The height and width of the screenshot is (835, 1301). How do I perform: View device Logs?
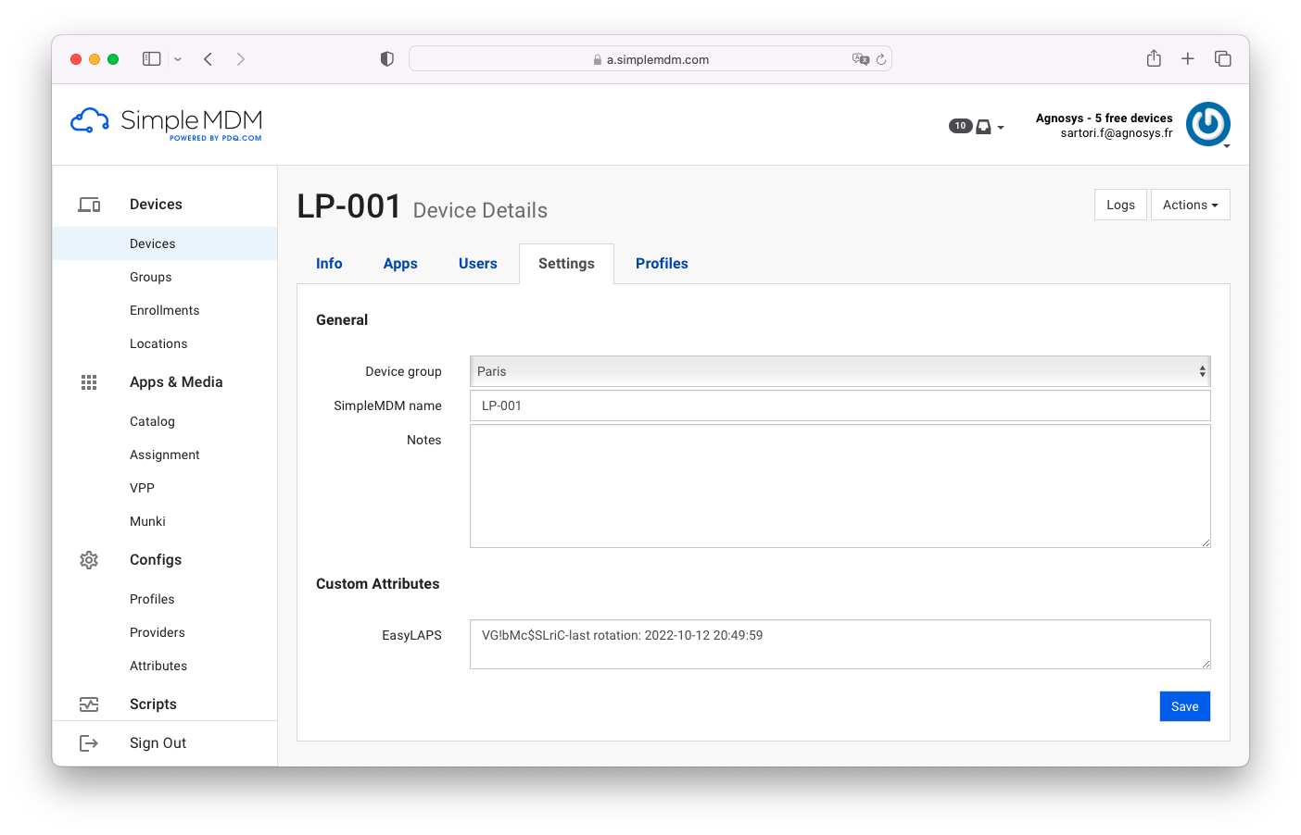(x=1120, y=204)
